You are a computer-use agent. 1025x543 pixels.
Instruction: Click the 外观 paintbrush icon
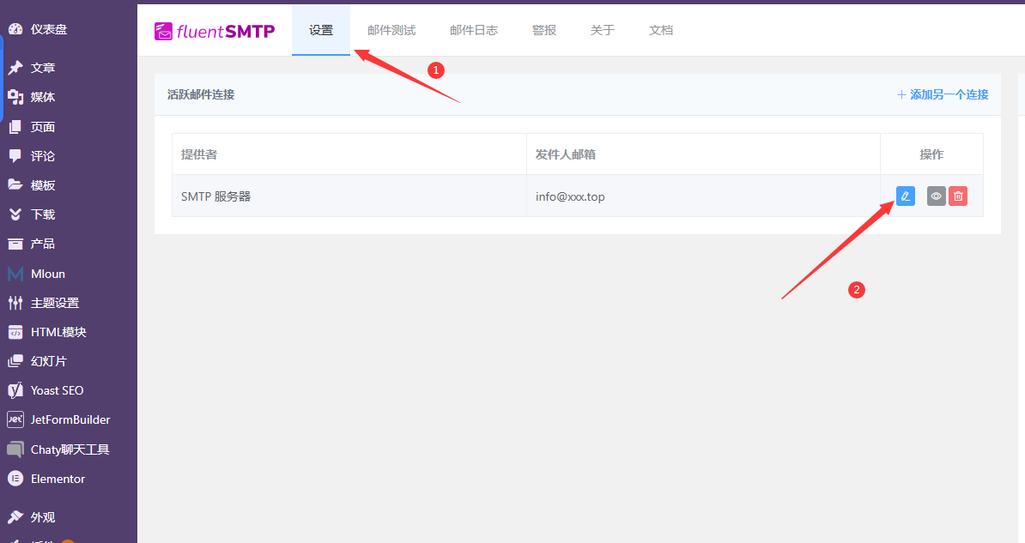(x=15, y=517)
